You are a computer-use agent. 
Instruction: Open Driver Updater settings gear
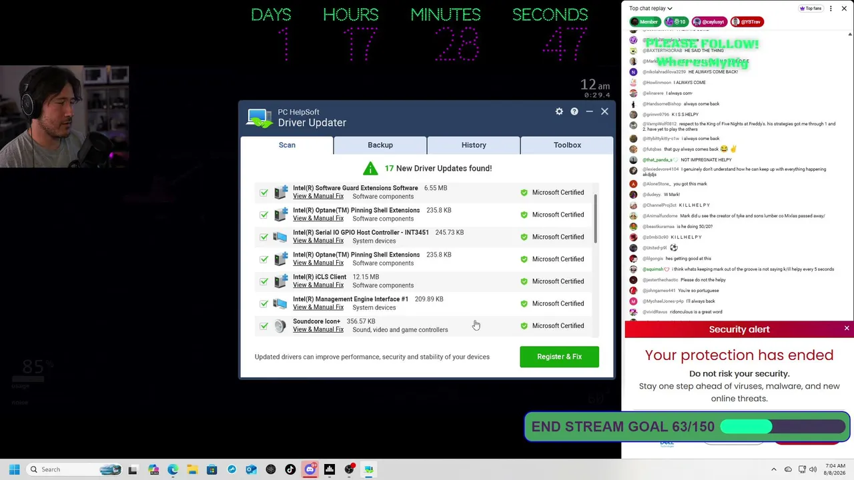pyautogui.click(x=559, y=111)
